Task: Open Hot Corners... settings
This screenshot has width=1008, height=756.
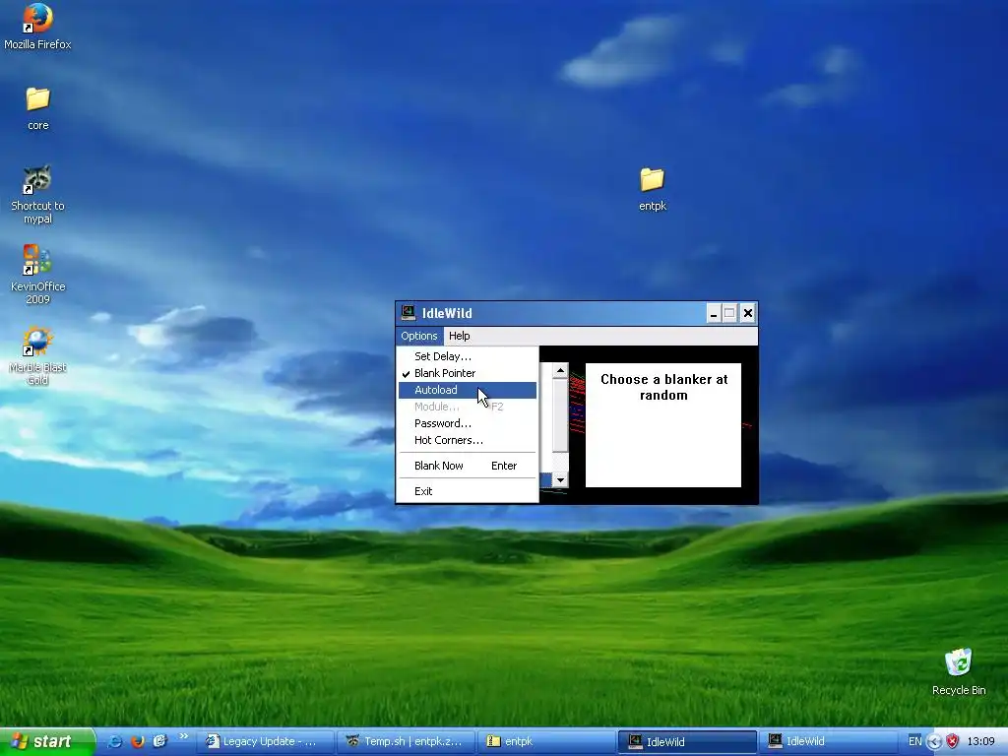Action: point(468,440)
